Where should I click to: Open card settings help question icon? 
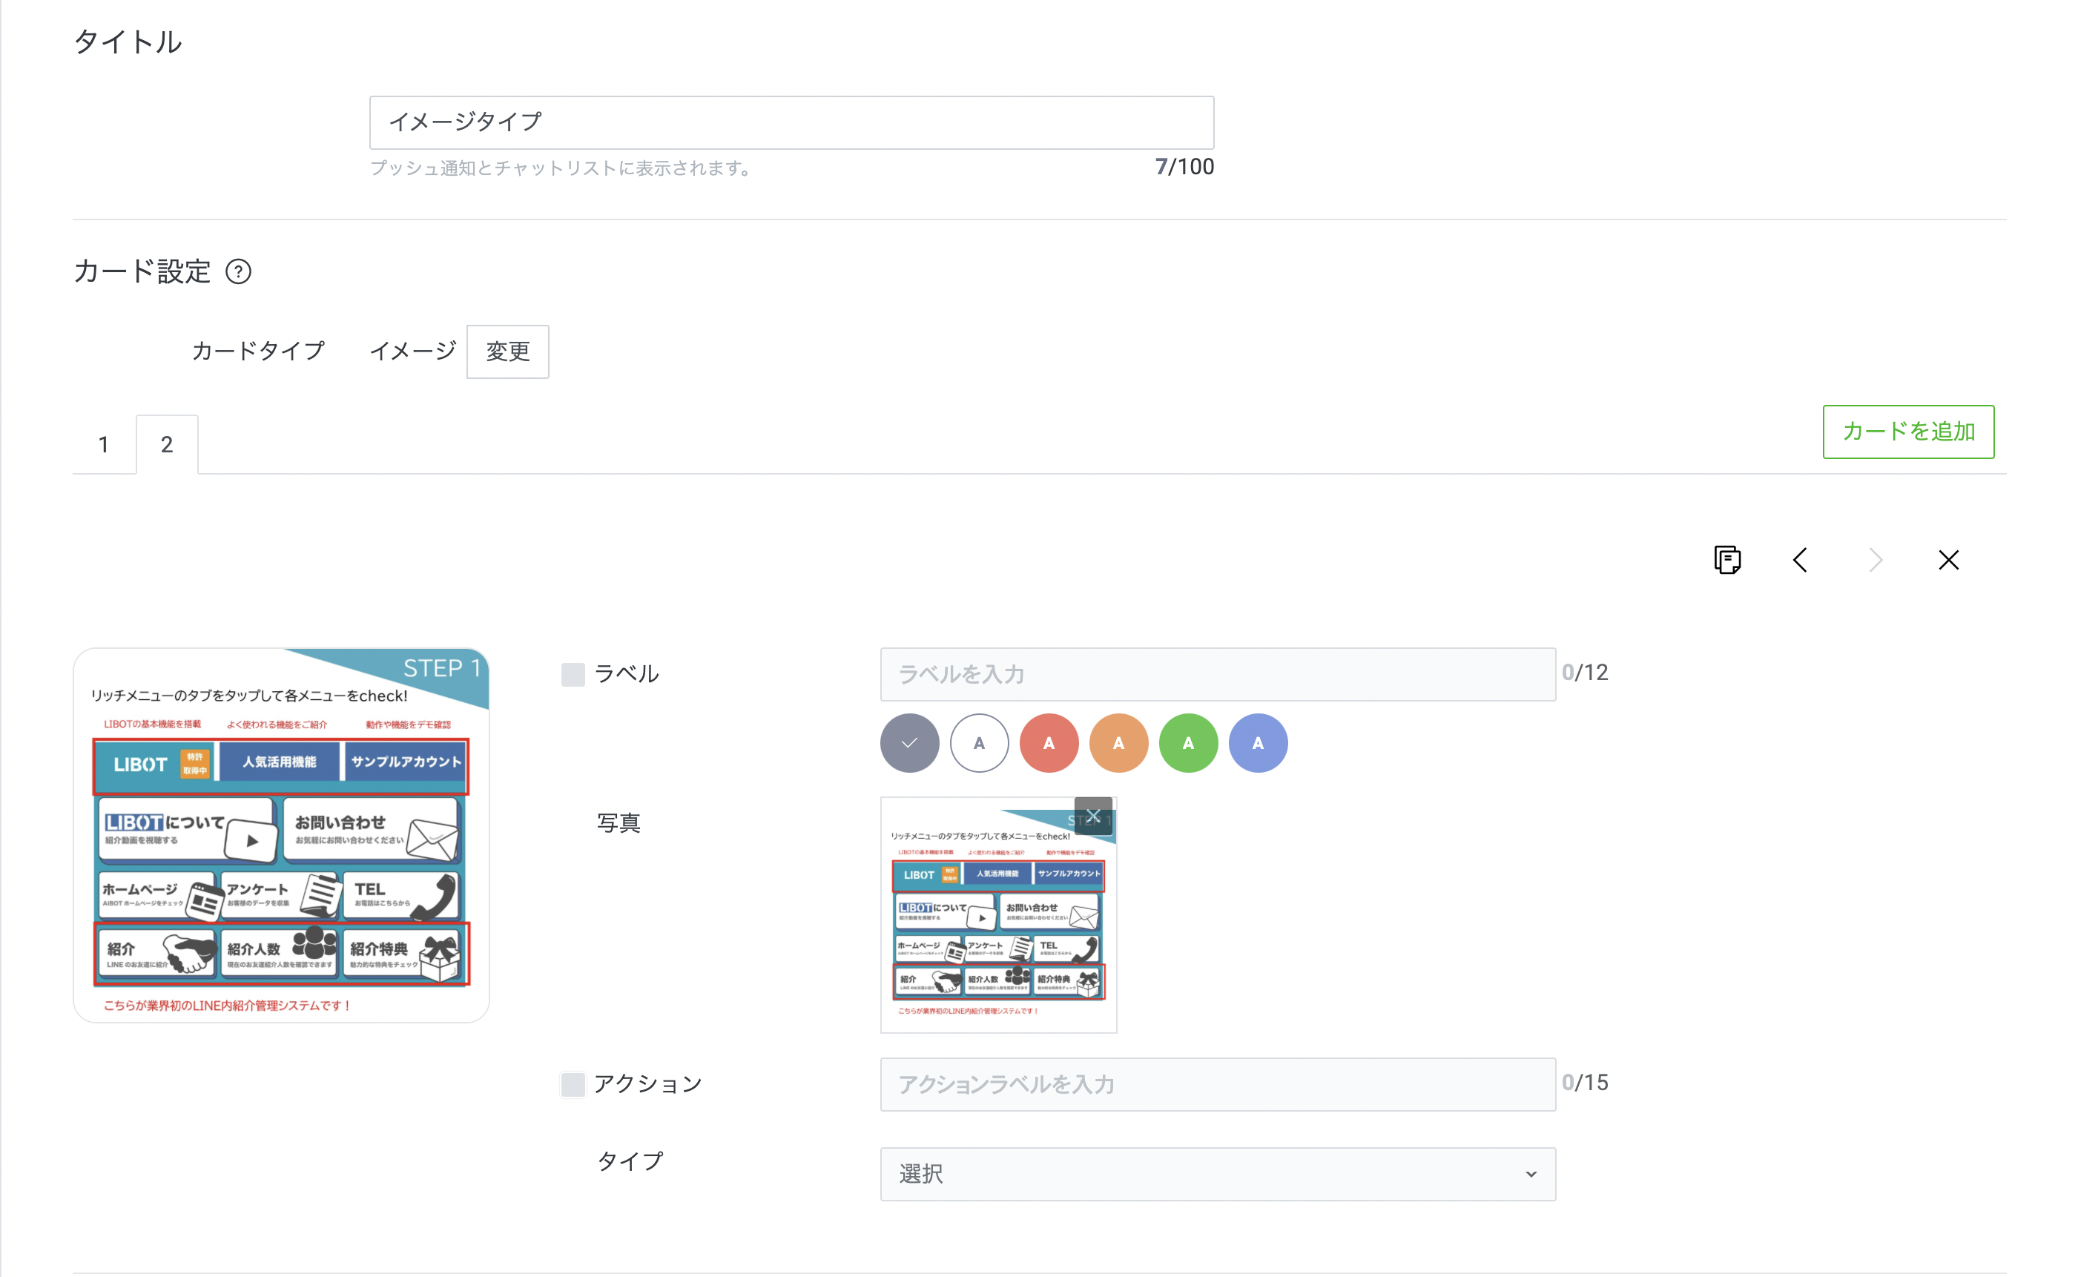point(238,272)
